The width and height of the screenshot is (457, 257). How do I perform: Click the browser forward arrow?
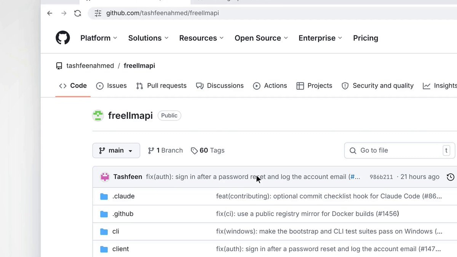coord(64,13)
